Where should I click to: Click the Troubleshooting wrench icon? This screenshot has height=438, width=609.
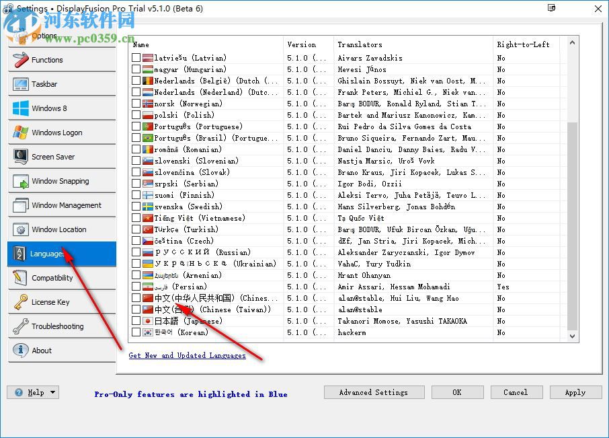[x=20, y=326]
